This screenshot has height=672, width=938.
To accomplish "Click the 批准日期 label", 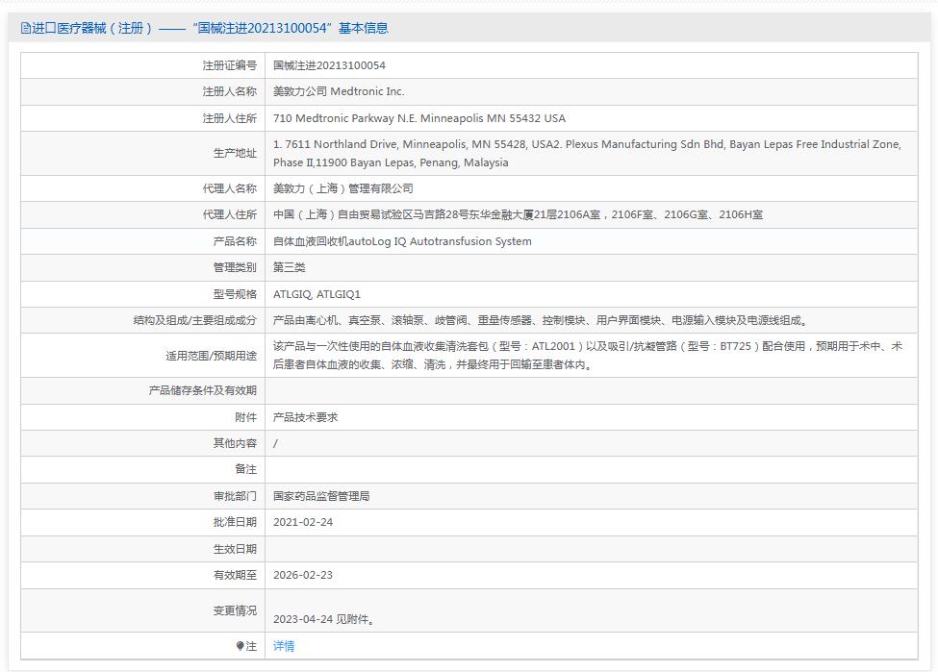I will click(x=235, y=522).
